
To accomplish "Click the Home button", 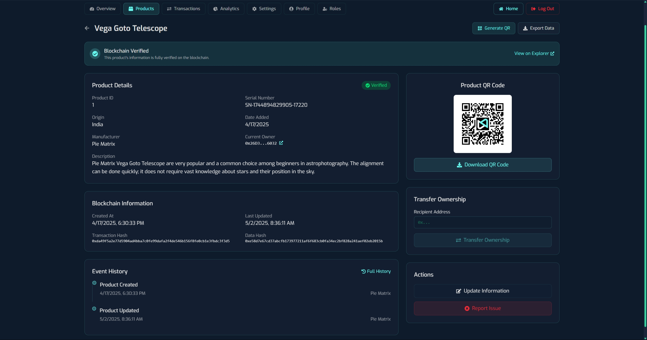I will [x=508, y=9].
